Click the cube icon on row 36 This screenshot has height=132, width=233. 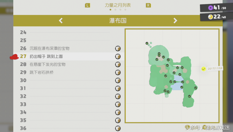tap(118, 128)
